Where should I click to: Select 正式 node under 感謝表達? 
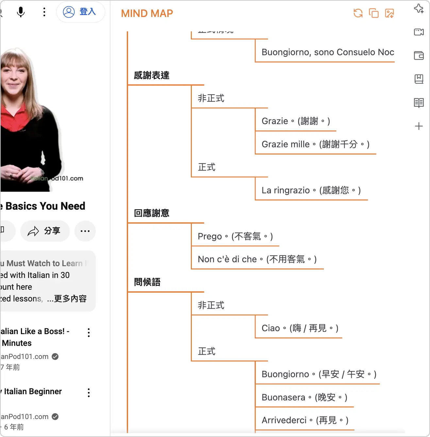(x=207, y=167)
